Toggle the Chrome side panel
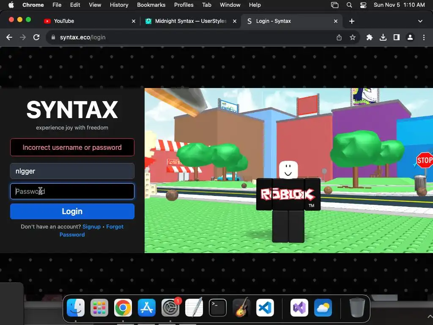433x325 pixels. coord(397,37)
